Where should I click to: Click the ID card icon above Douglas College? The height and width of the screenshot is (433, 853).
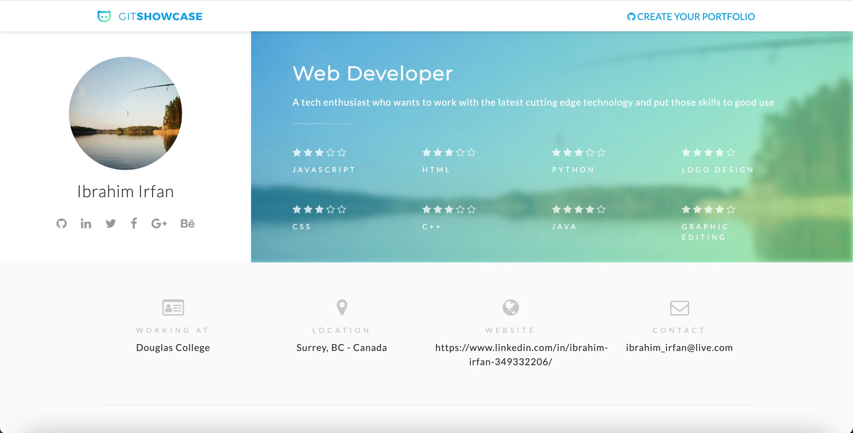(172, 307)
